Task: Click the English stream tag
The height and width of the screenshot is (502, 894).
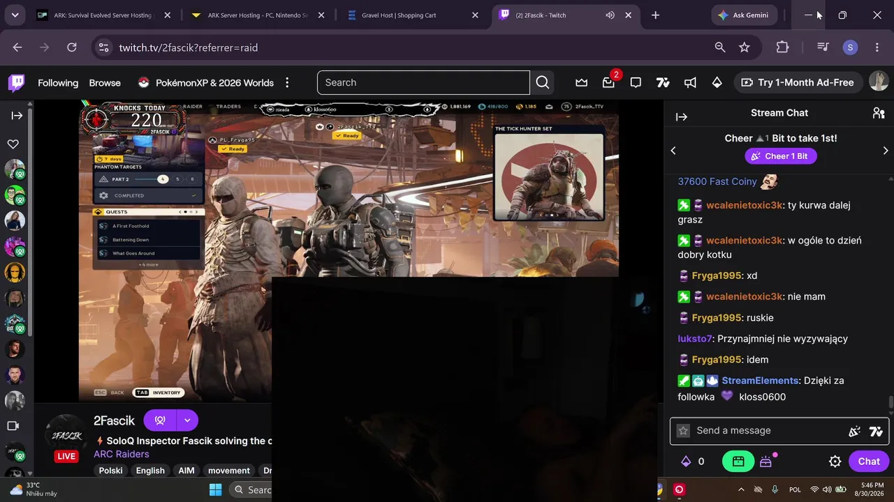Action: tap(150, 471)
